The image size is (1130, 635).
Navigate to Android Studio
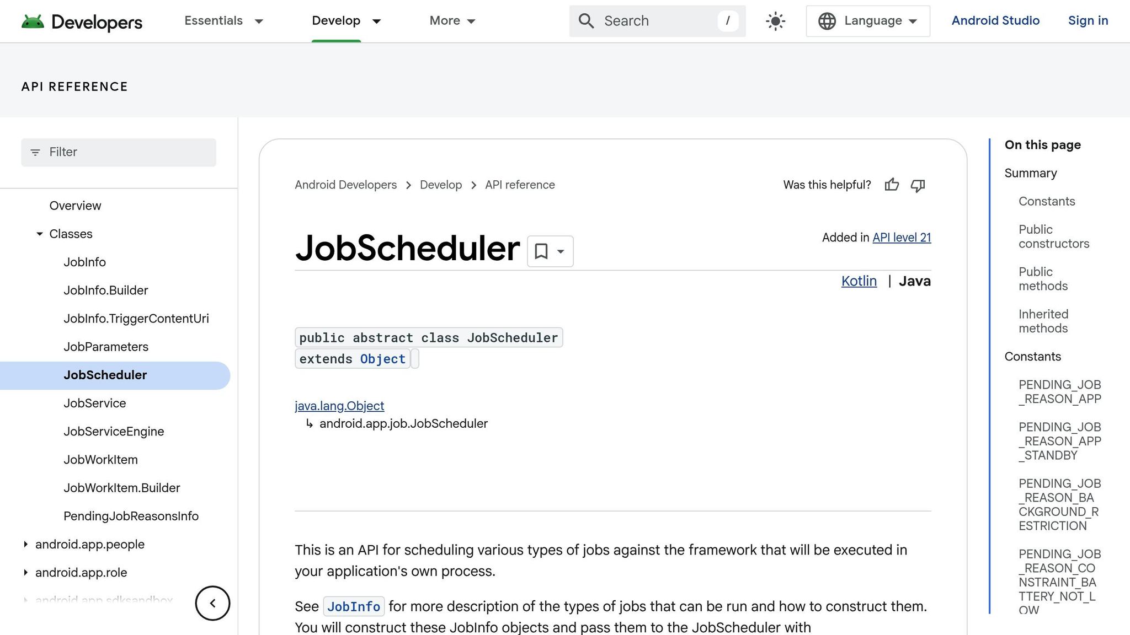click(x=995, y=21)
